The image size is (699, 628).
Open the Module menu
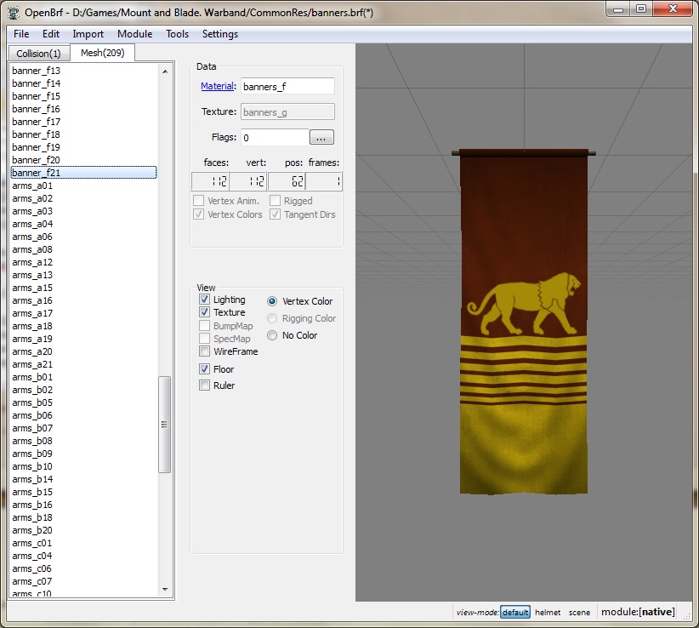134,34
